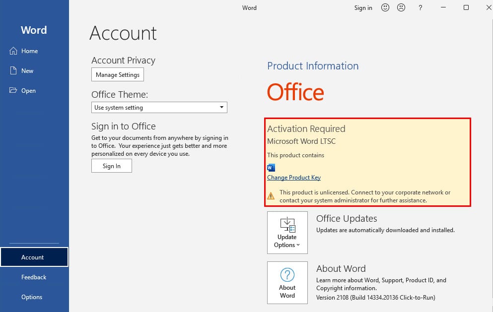Click the Sign In button under Sign in to Office
The height and width of the screenshot is (312, 493).
click(x=112, y=166)
